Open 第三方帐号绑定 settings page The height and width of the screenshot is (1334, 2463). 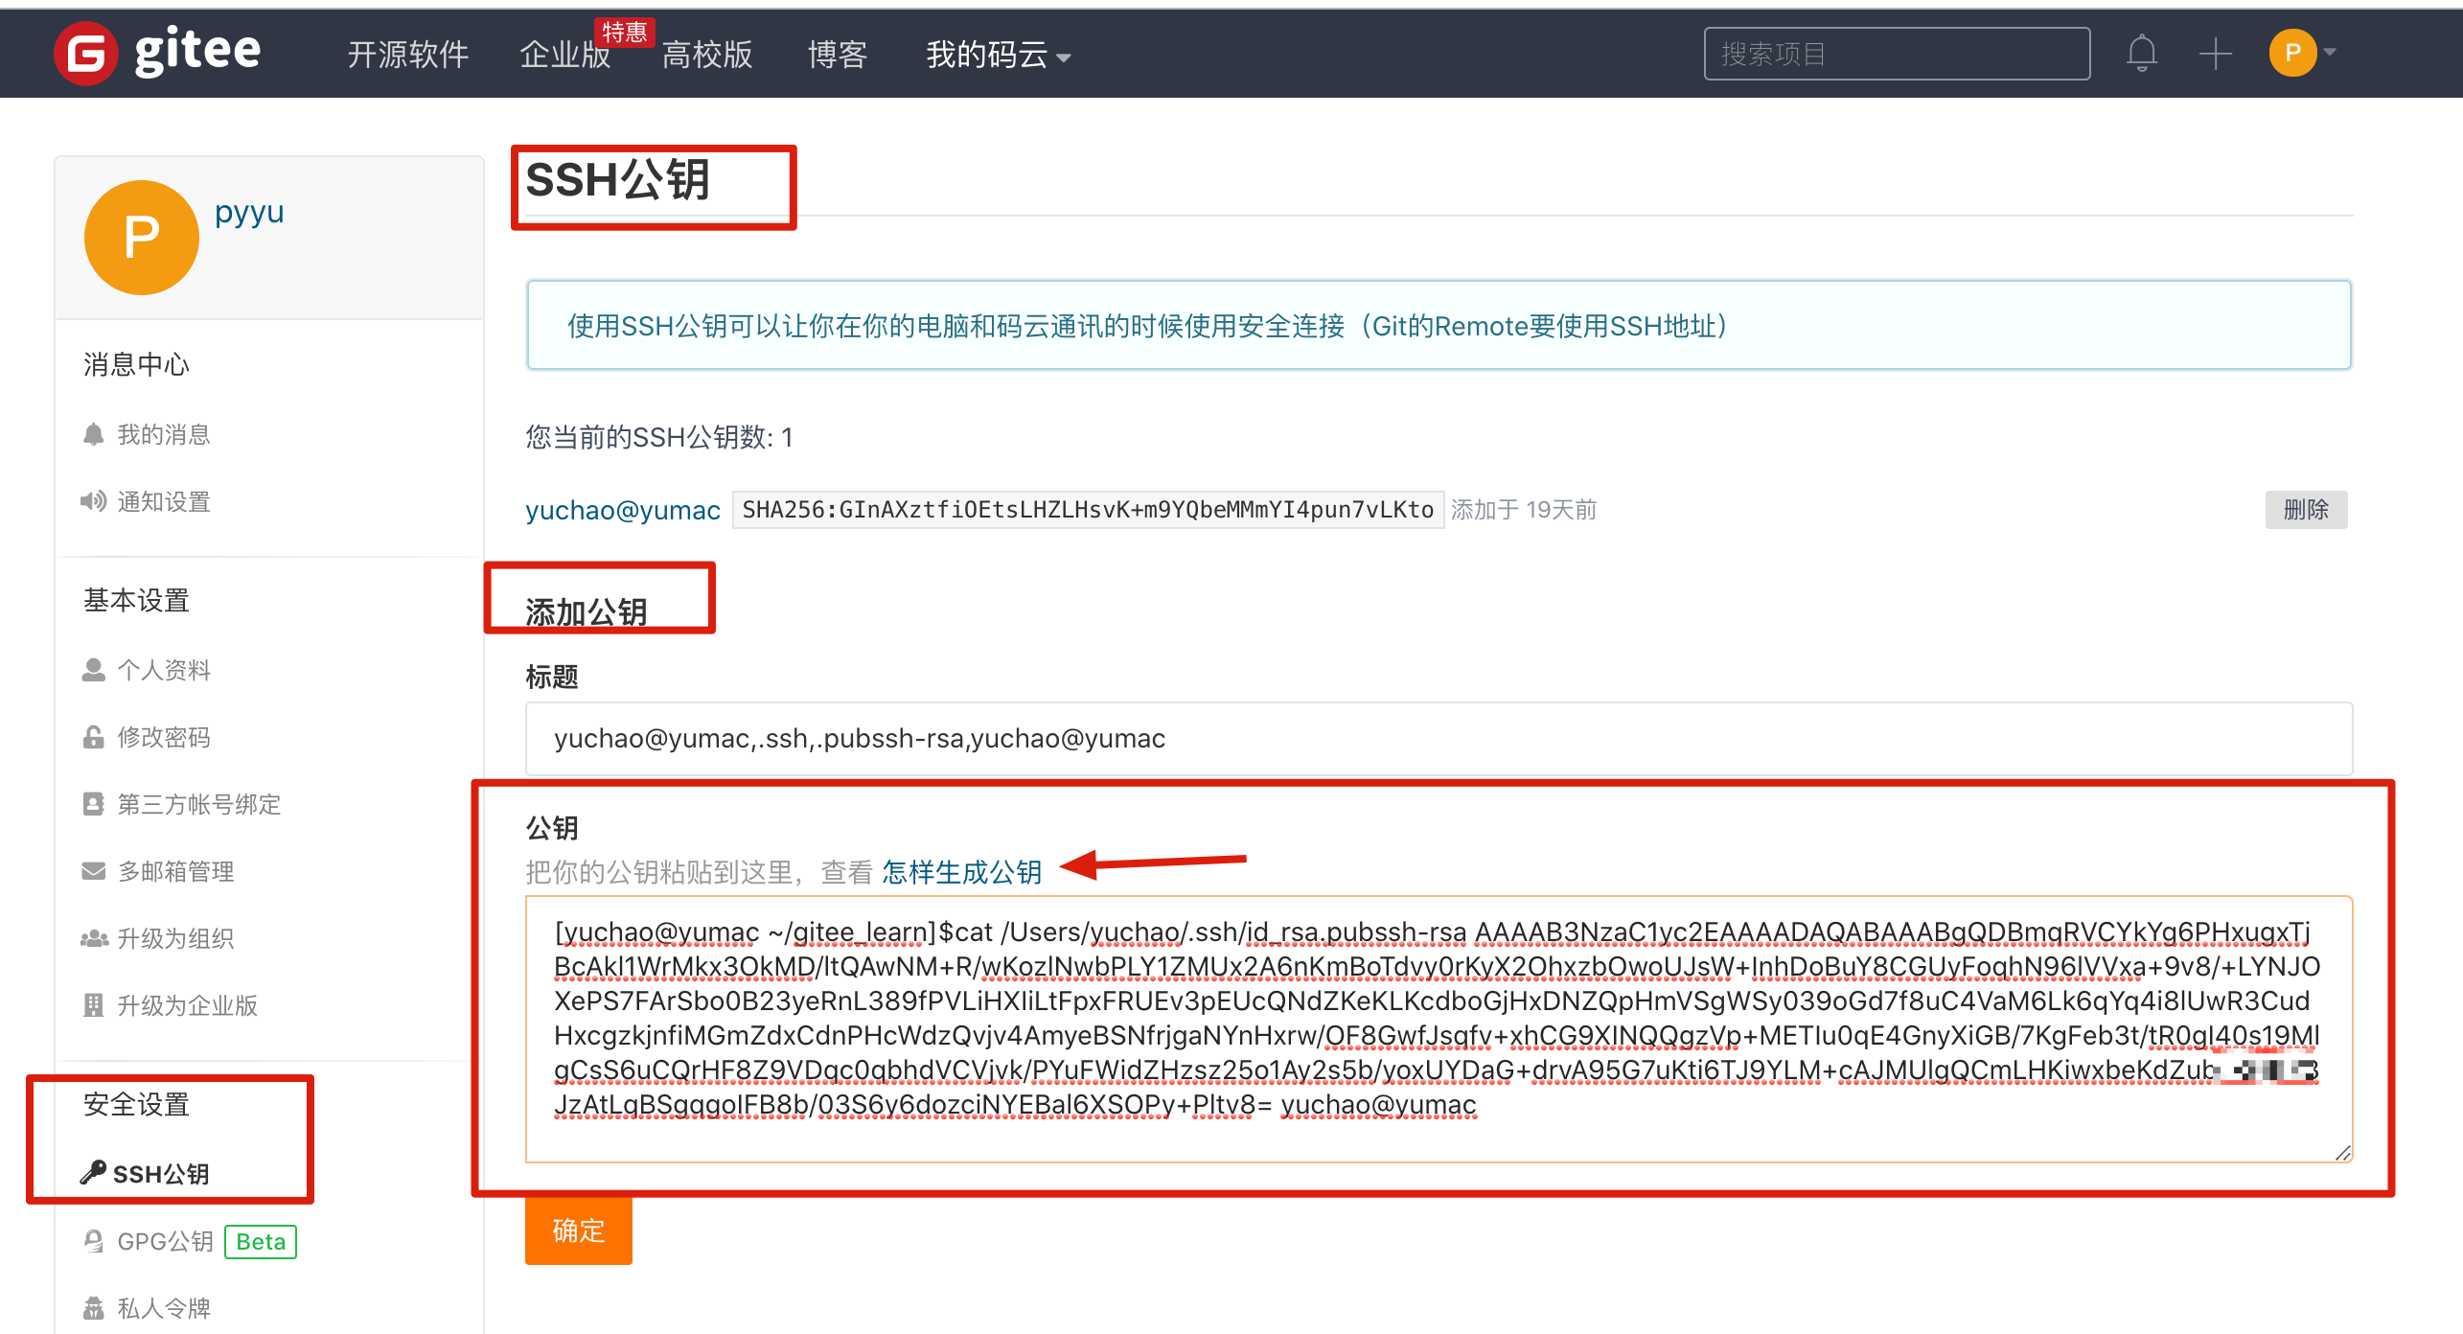(x=199, y=804)
